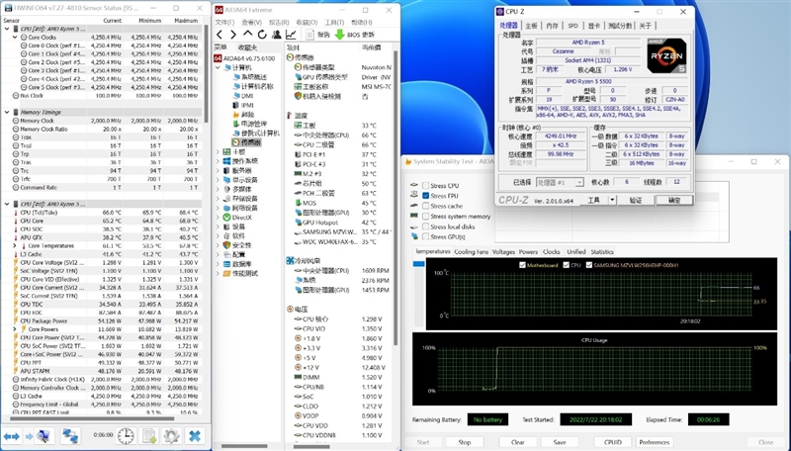Open HWiNFO settings gear icon
The image size is (791, 451).
click(172, 435)
